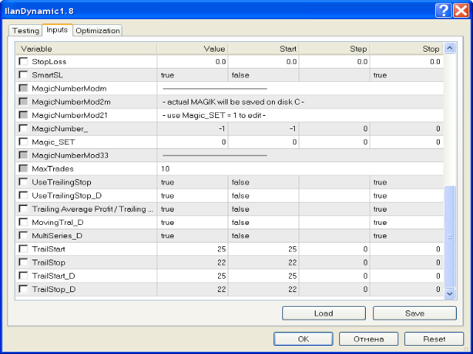Click the vertical scrollbar thumb
The height and width of the screenshot is (354, 473).
point(449,237)
